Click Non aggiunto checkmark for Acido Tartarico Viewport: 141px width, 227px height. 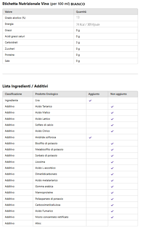pos(112,107)
